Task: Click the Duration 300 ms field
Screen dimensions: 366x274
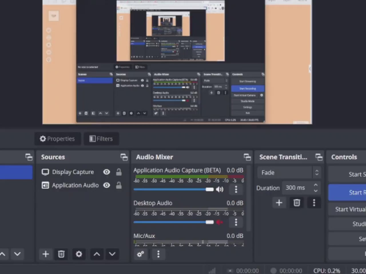Action: (297, 188)
